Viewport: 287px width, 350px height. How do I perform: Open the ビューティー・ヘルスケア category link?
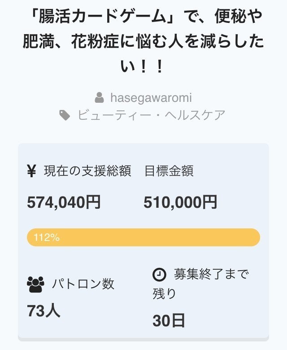tap(151, 115)
